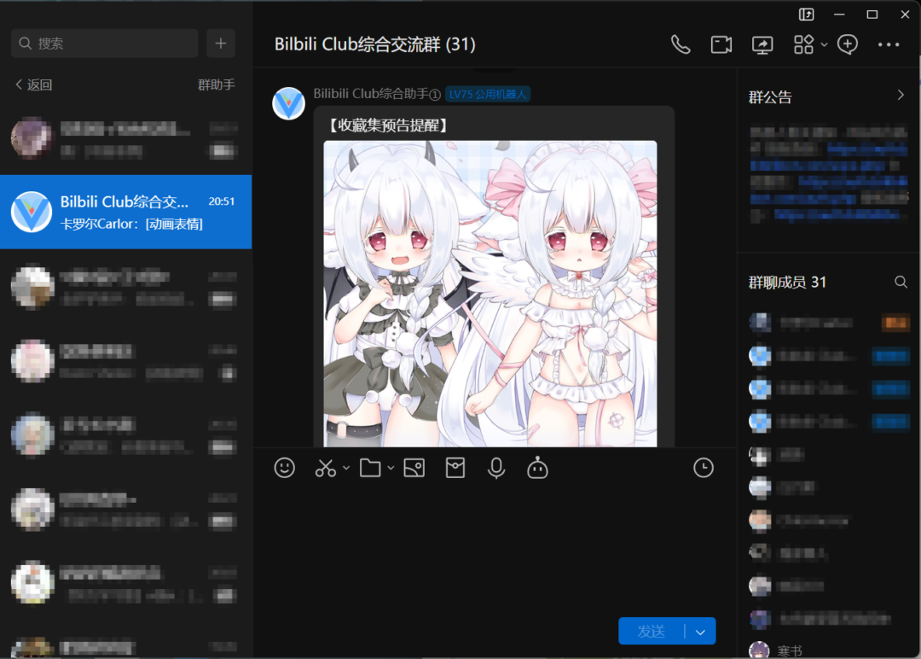This screenshot has height=659, width=921.
Task: Click the 卡罗尔Carlor: [动画表情] preview text
Action: [131, 224]
